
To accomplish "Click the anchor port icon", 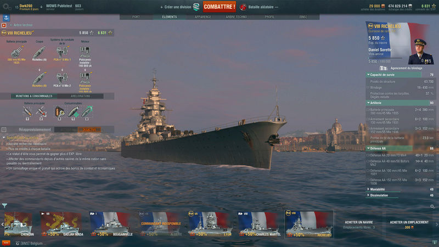I will 6,18.
